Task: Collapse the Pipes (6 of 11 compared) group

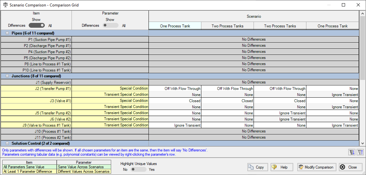Action: pyautogui.click(x=7, y=33)
